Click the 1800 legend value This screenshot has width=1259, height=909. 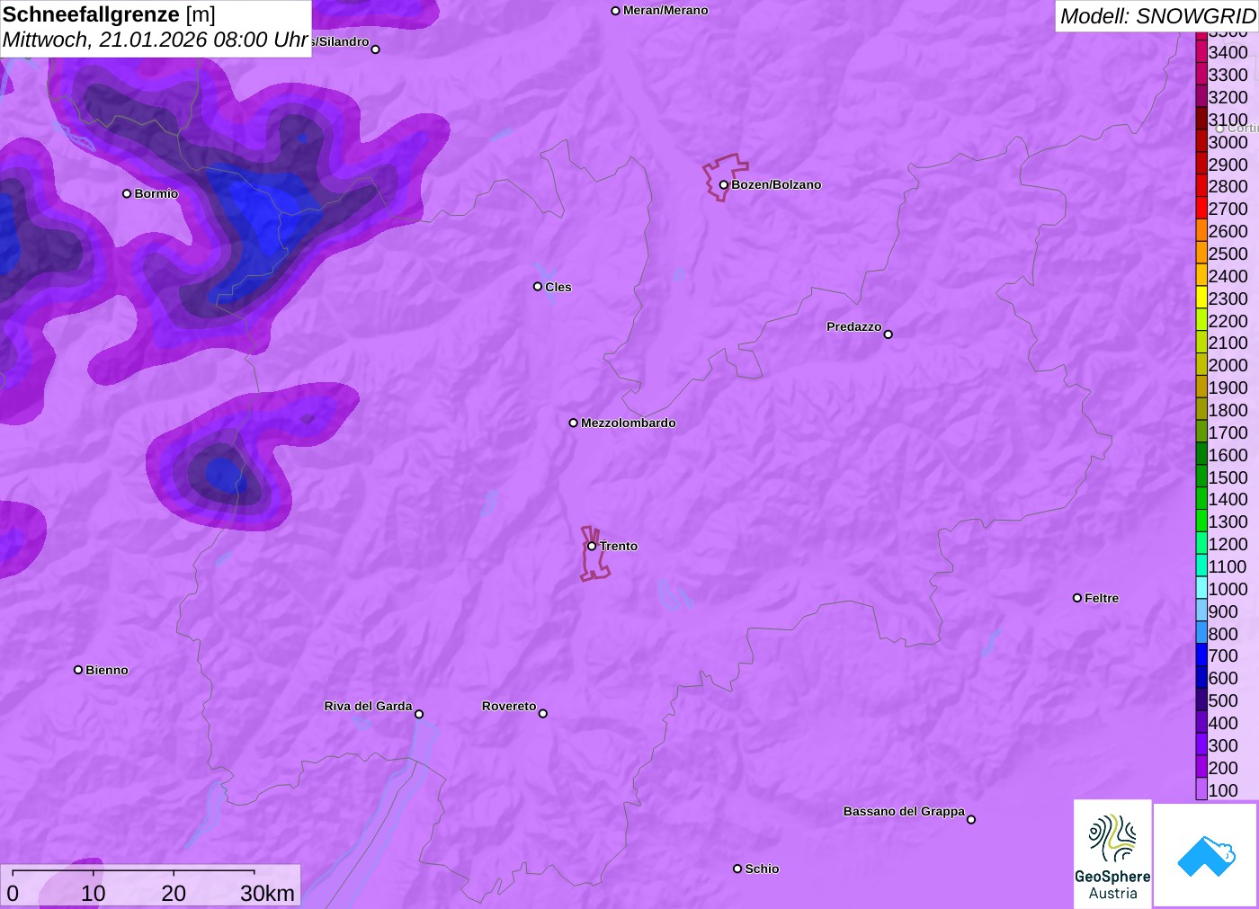(x=1228, y=410)
